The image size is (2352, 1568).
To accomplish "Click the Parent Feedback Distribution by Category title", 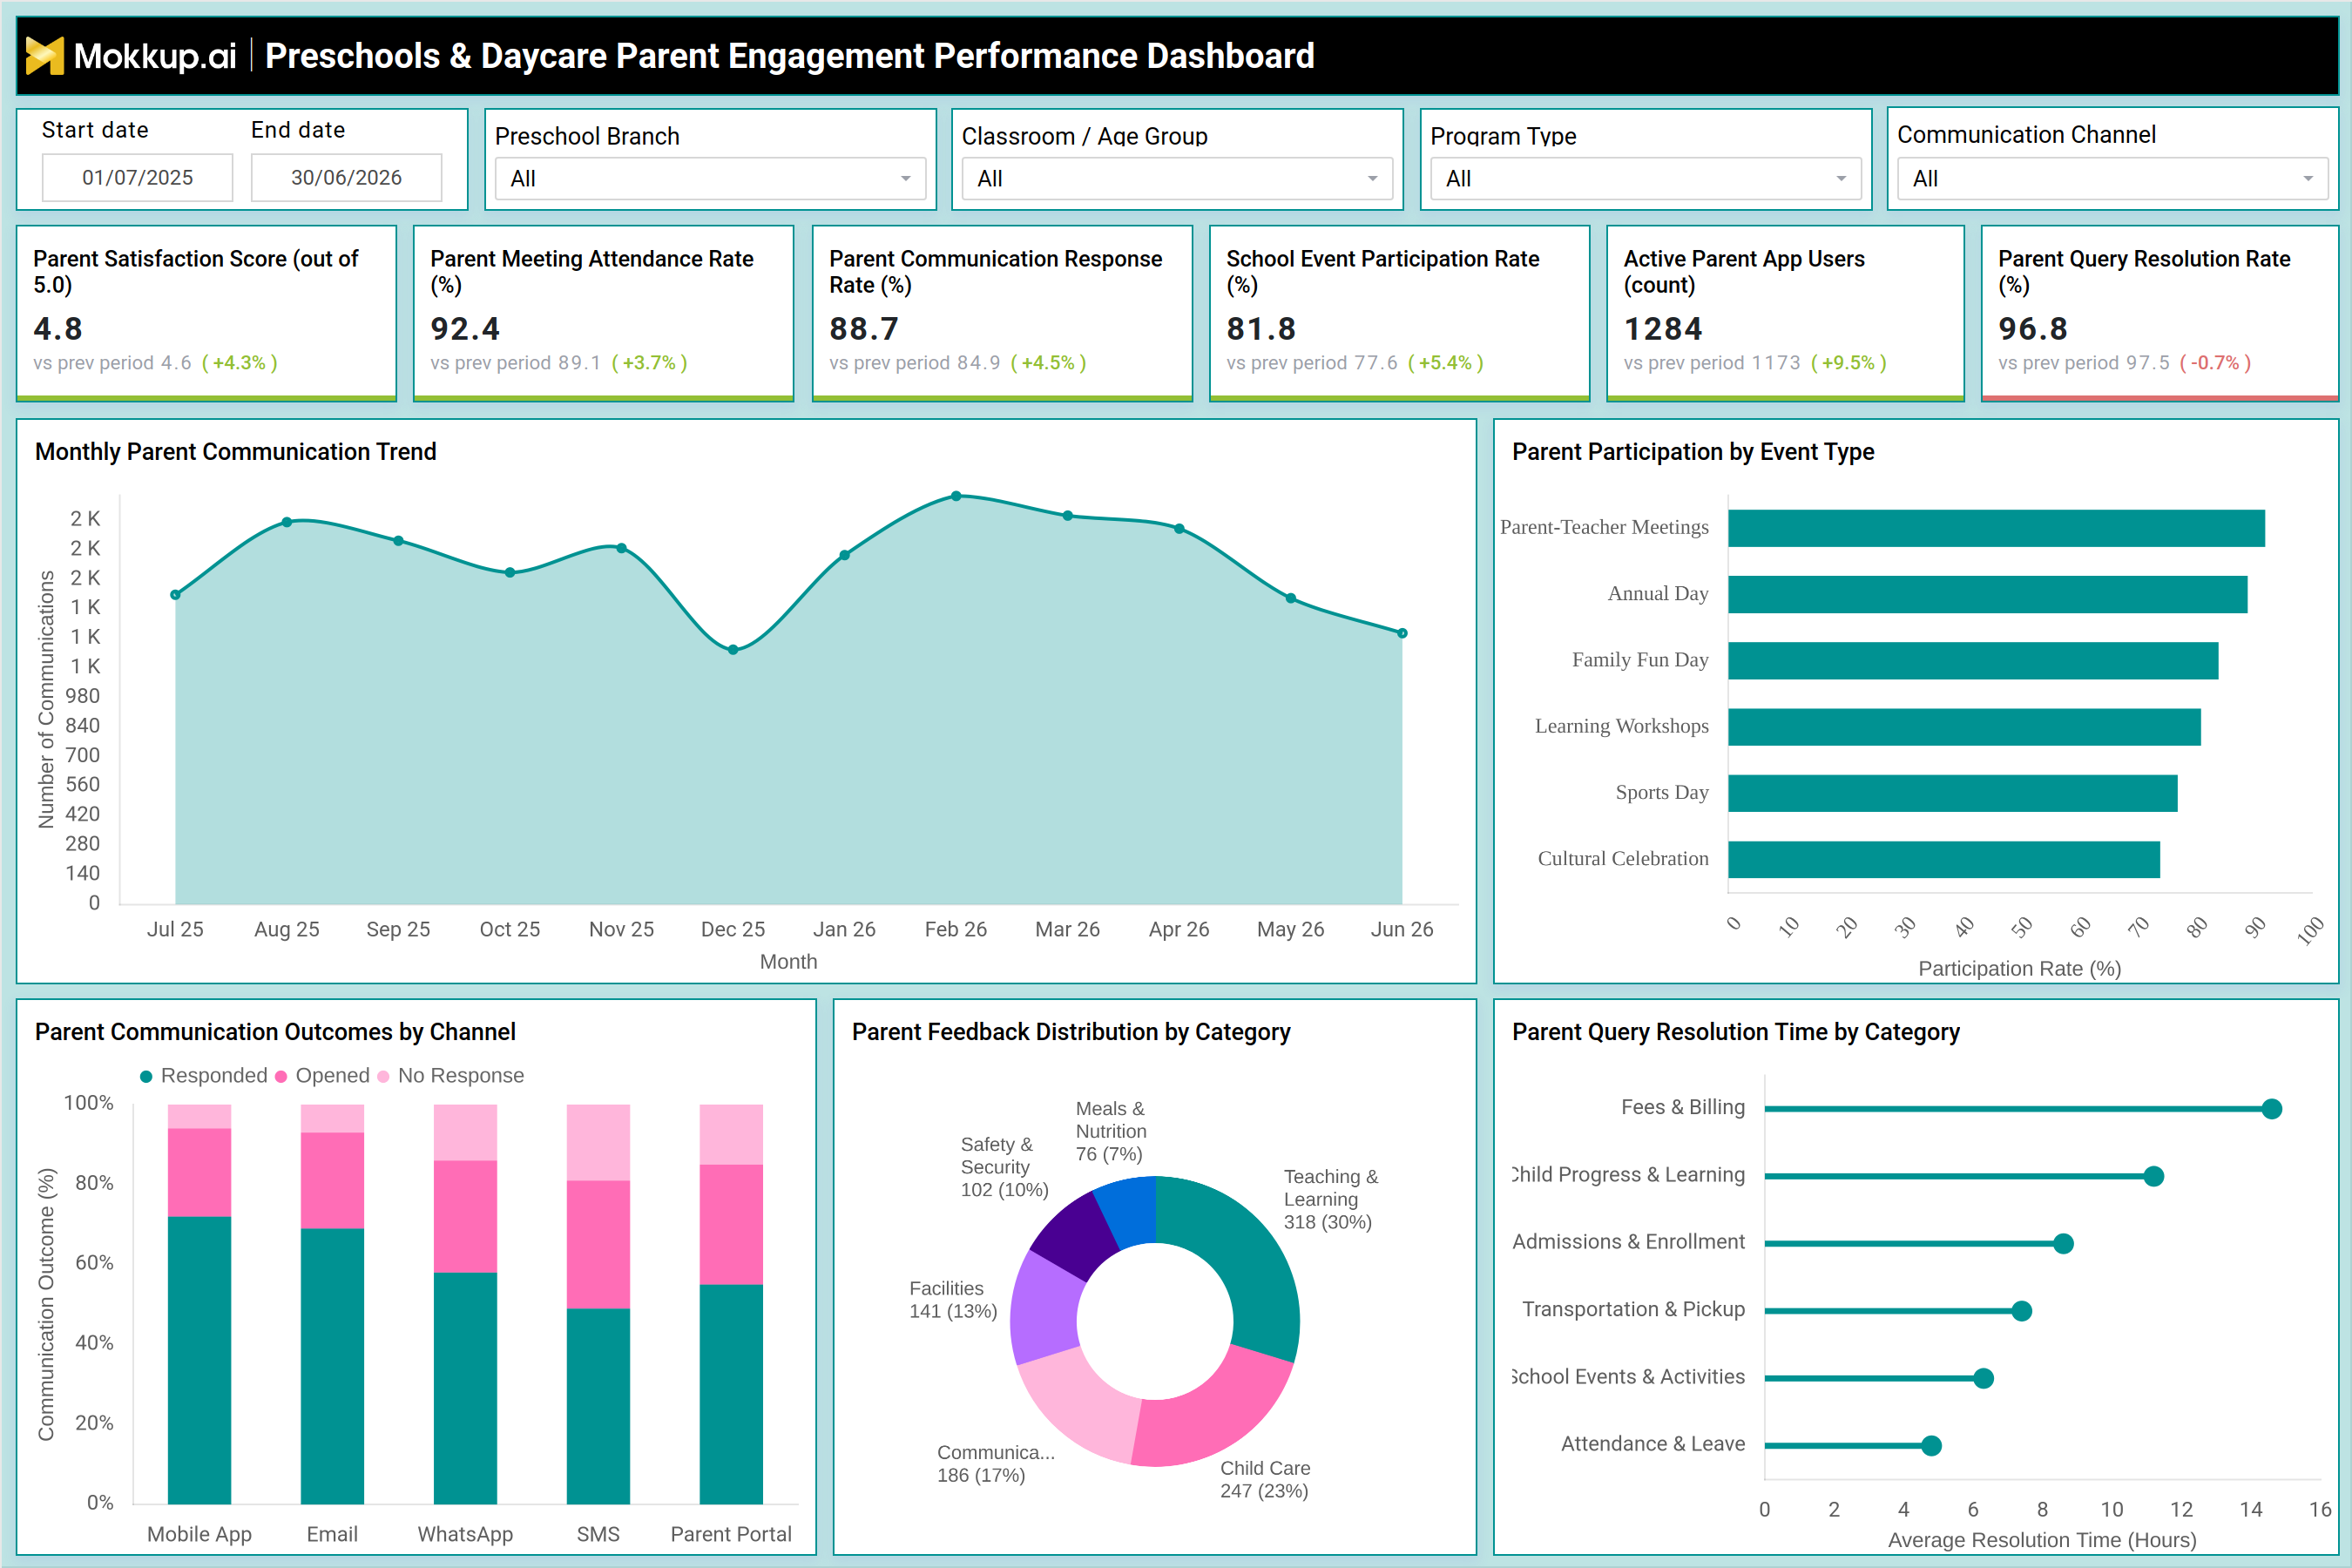I will (x=1071, y=1032).
